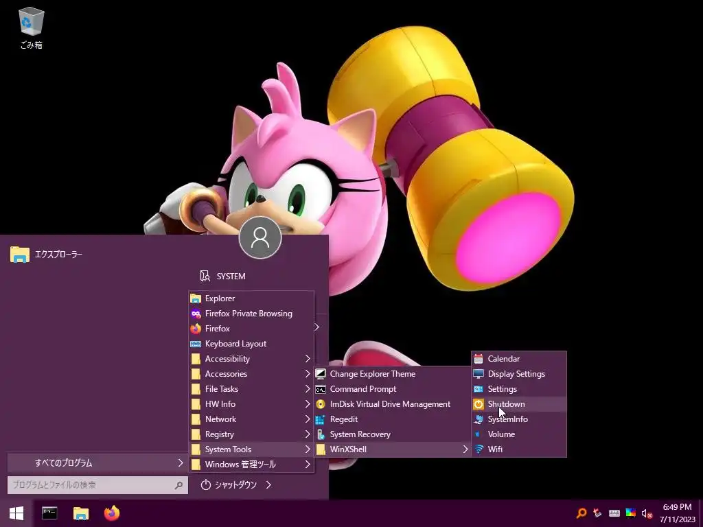The image size is (703, 527).
Task: Click the Keyboard Layout keyboard icon
Action: [x=196, y=344]
